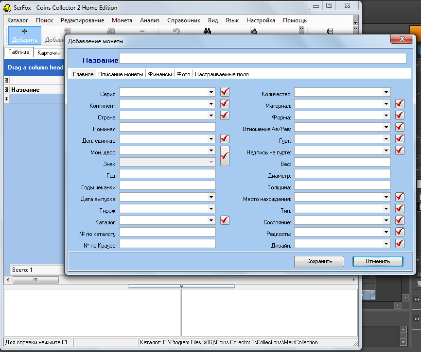Select the Главное tab
Image resolution: width=421 pixels, height=352 pixels.
click(x=83, y=74)
